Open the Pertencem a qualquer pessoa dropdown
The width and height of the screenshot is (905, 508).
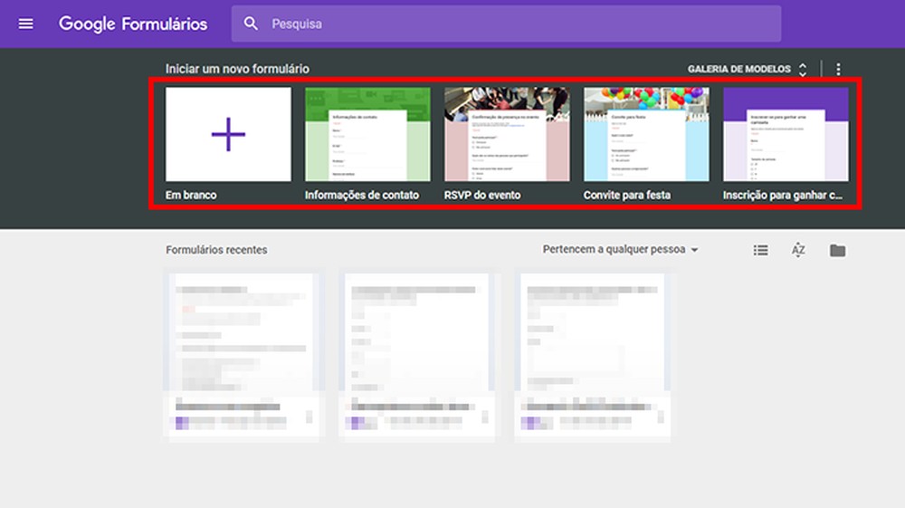tap(621, 250)
